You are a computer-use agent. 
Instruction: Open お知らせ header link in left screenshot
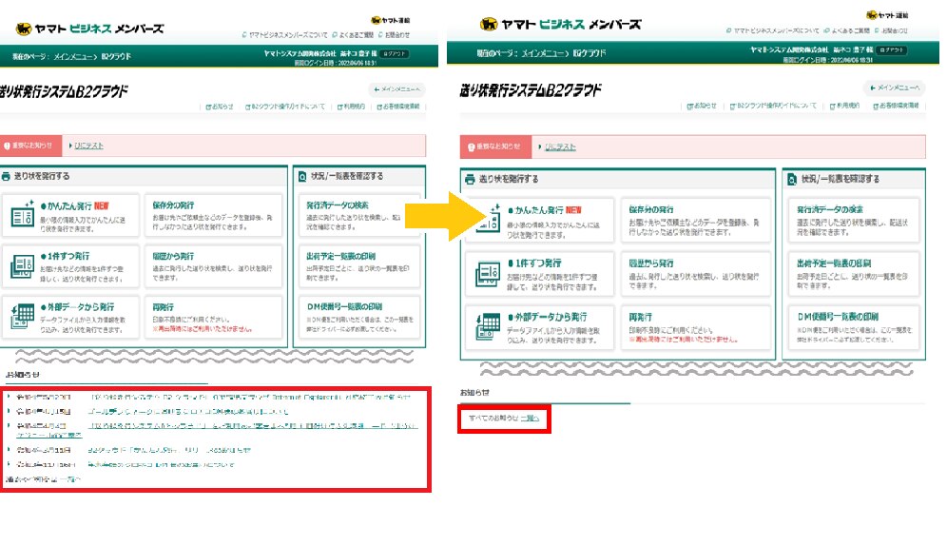(x=220, y=107)
